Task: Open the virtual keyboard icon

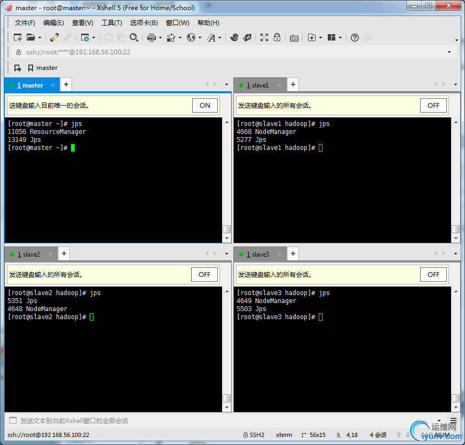Action: [x=294, y=37]
